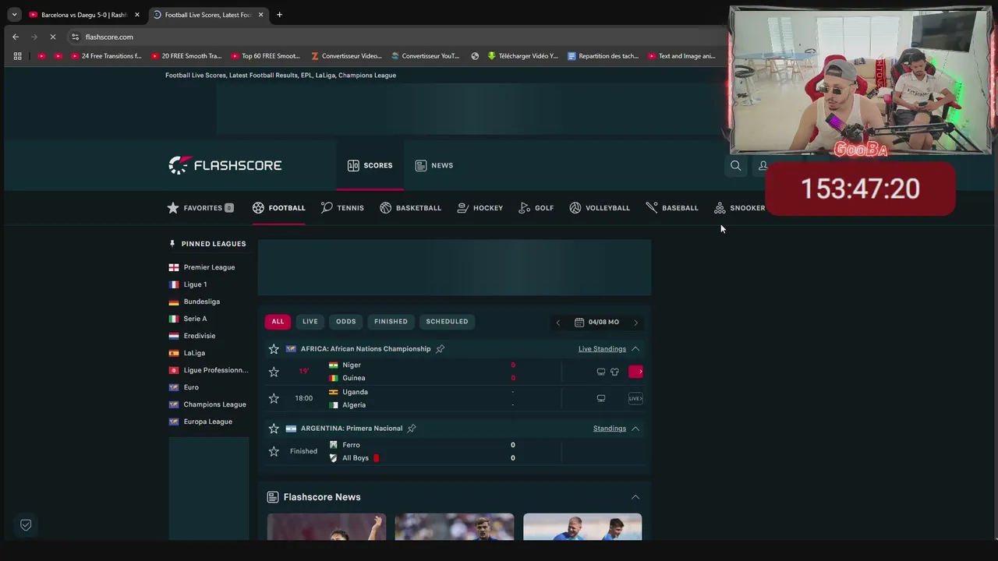Go to next day arrow
Image resolution: width=998 pixels, height=561 pixels.
pos(635,323)
